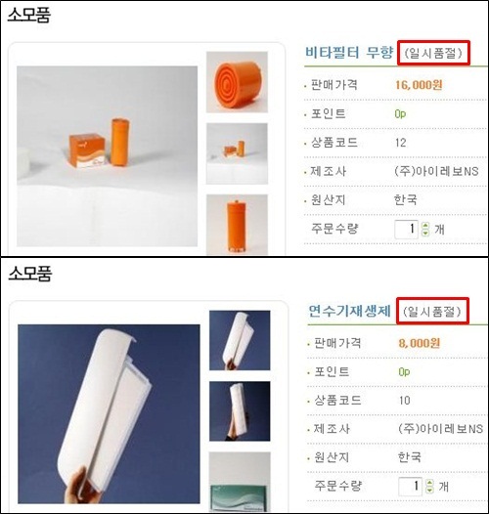Click the 비타필터 무향 order quantity field
489x514 pixels.
406,229
